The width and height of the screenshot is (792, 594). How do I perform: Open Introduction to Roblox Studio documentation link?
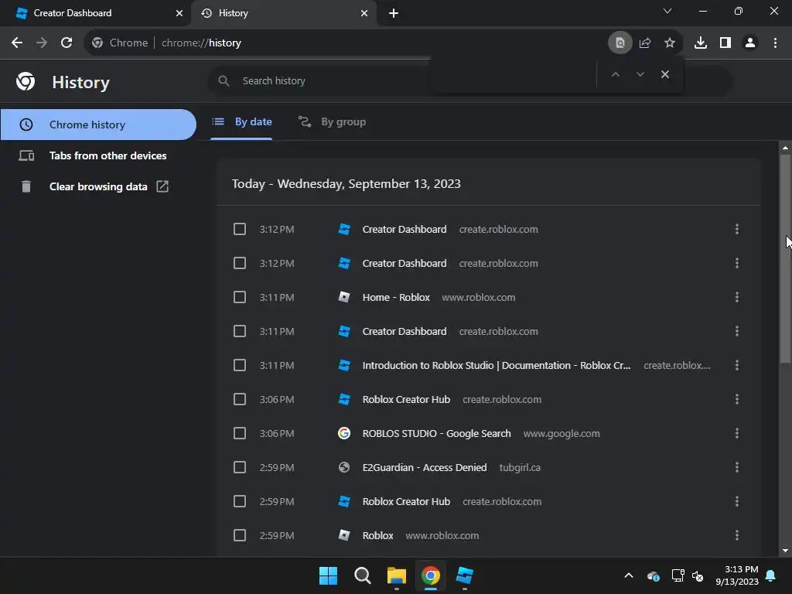(497, 365)
